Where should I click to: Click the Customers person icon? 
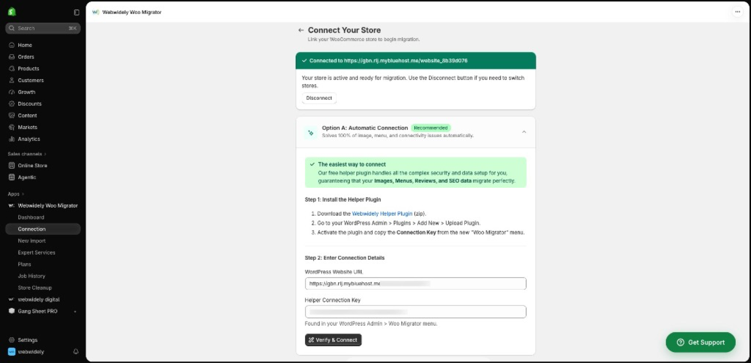click(12, 80)
